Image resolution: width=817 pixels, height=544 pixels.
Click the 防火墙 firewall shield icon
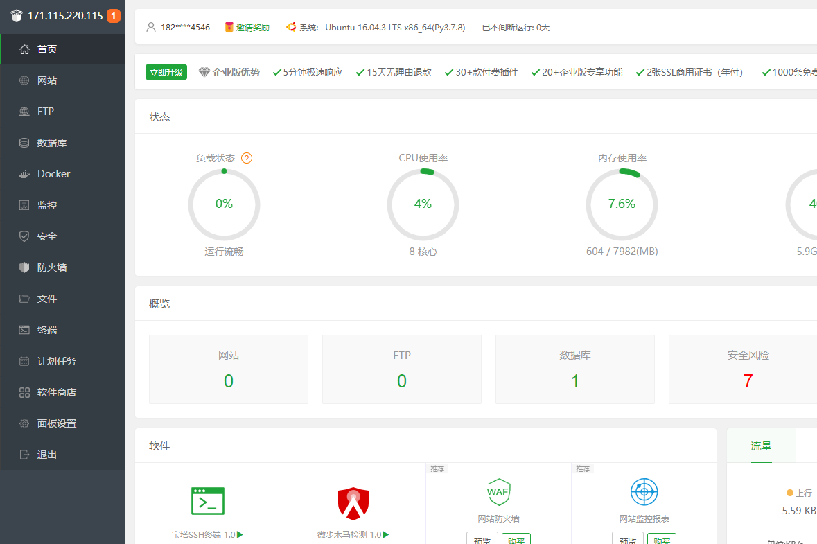tap(24, 267)
